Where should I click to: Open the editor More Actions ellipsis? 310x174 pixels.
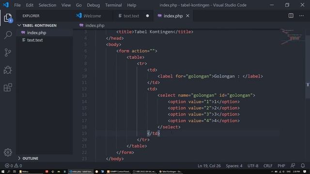(301, 16)
